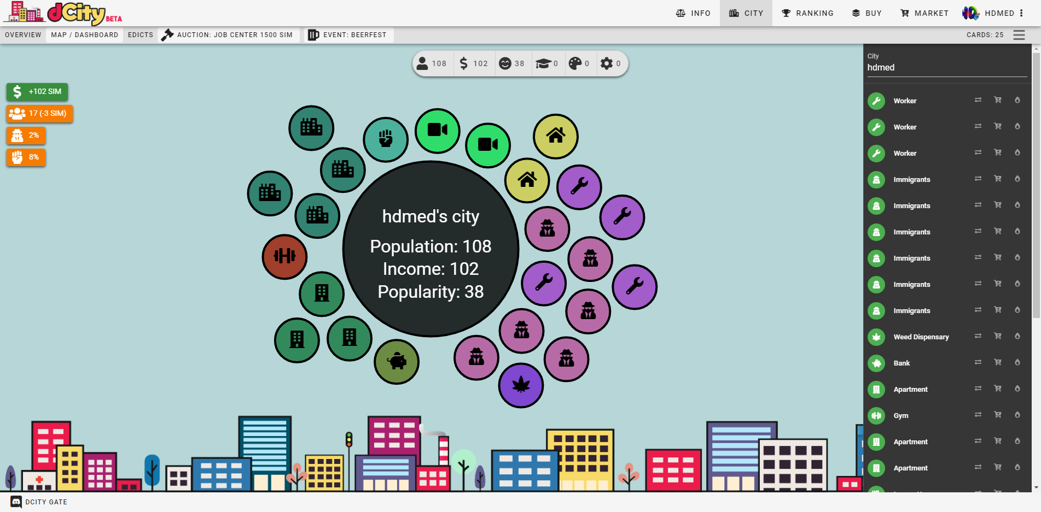Viewport: 1041px width, 512px height.
Task: Click the Gym row dumbbell icon
Action: (x=876, y=416)
